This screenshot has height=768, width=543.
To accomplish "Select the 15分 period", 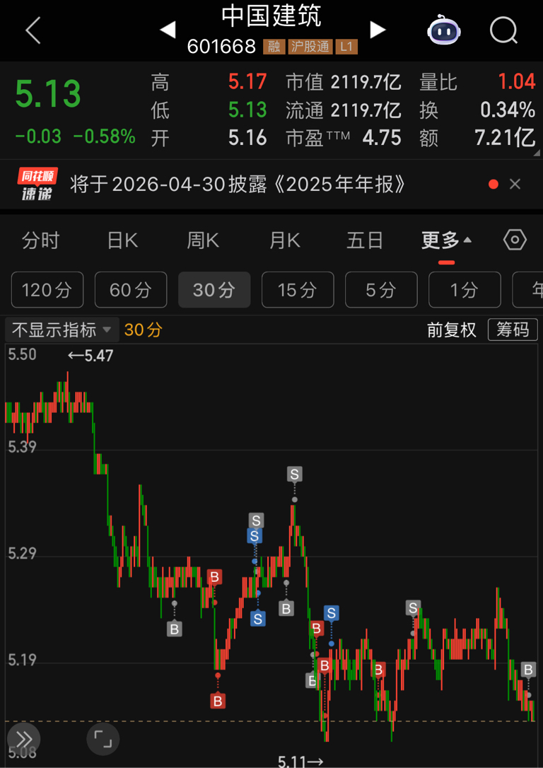I will [x=298, y=290].
